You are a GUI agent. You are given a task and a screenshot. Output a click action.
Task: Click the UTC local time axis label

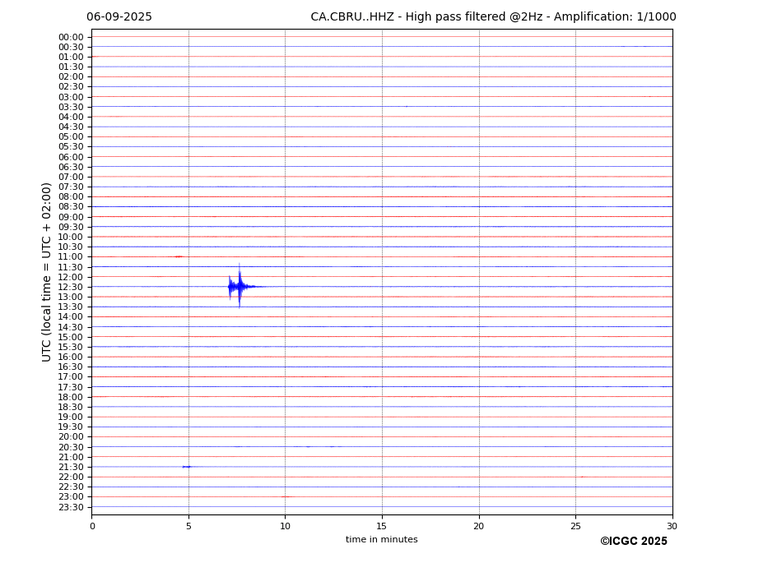pyautogui.click(x=46, y=272)
